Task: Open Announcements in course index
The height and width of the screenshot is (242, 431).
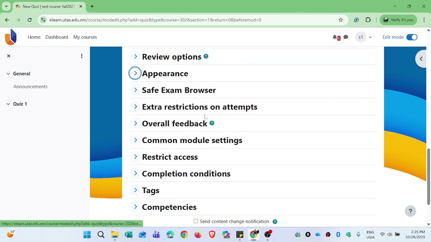Action: (x=30, y=86)
